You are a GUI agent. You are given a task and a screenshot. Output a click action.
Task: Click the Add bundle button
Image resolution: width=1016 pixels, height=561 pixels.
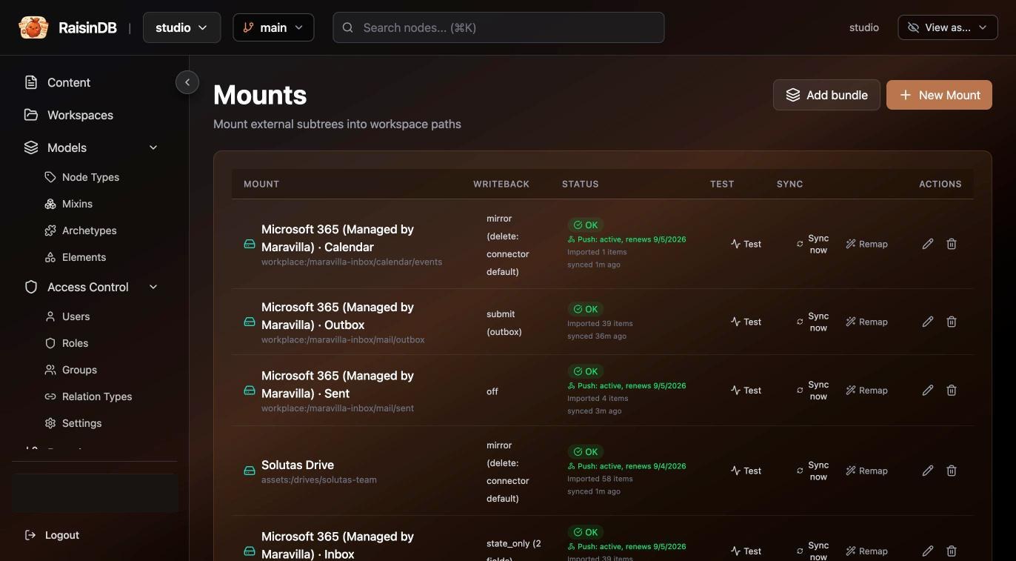(x=826, y=95)
